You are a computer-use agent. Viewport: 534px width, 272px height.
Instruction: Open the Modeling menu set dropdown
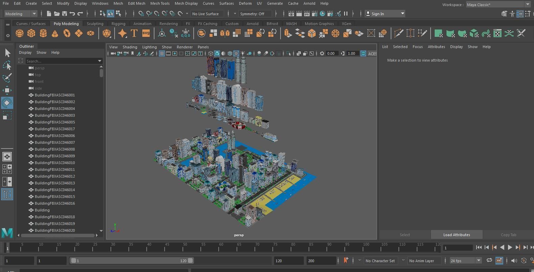pos(20,14)
